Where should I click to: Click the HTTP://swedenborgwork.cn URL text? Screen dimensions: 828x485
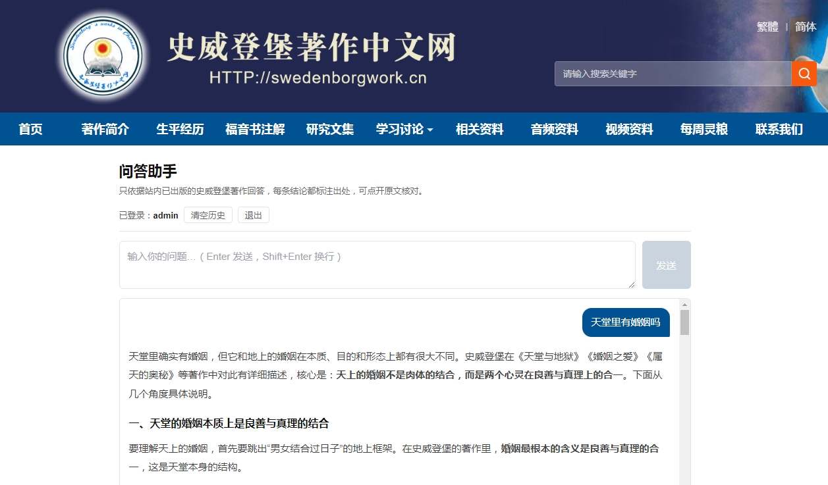[x=318, y=78]
